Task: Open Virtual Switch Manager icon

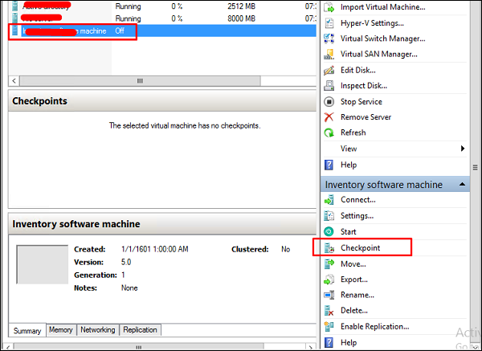Action: 329,39
